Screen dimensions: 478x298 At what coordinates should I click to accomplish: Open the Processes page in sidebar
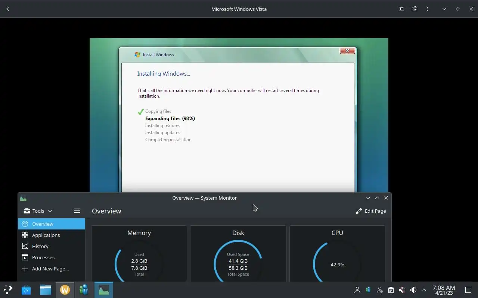(52, 257)
